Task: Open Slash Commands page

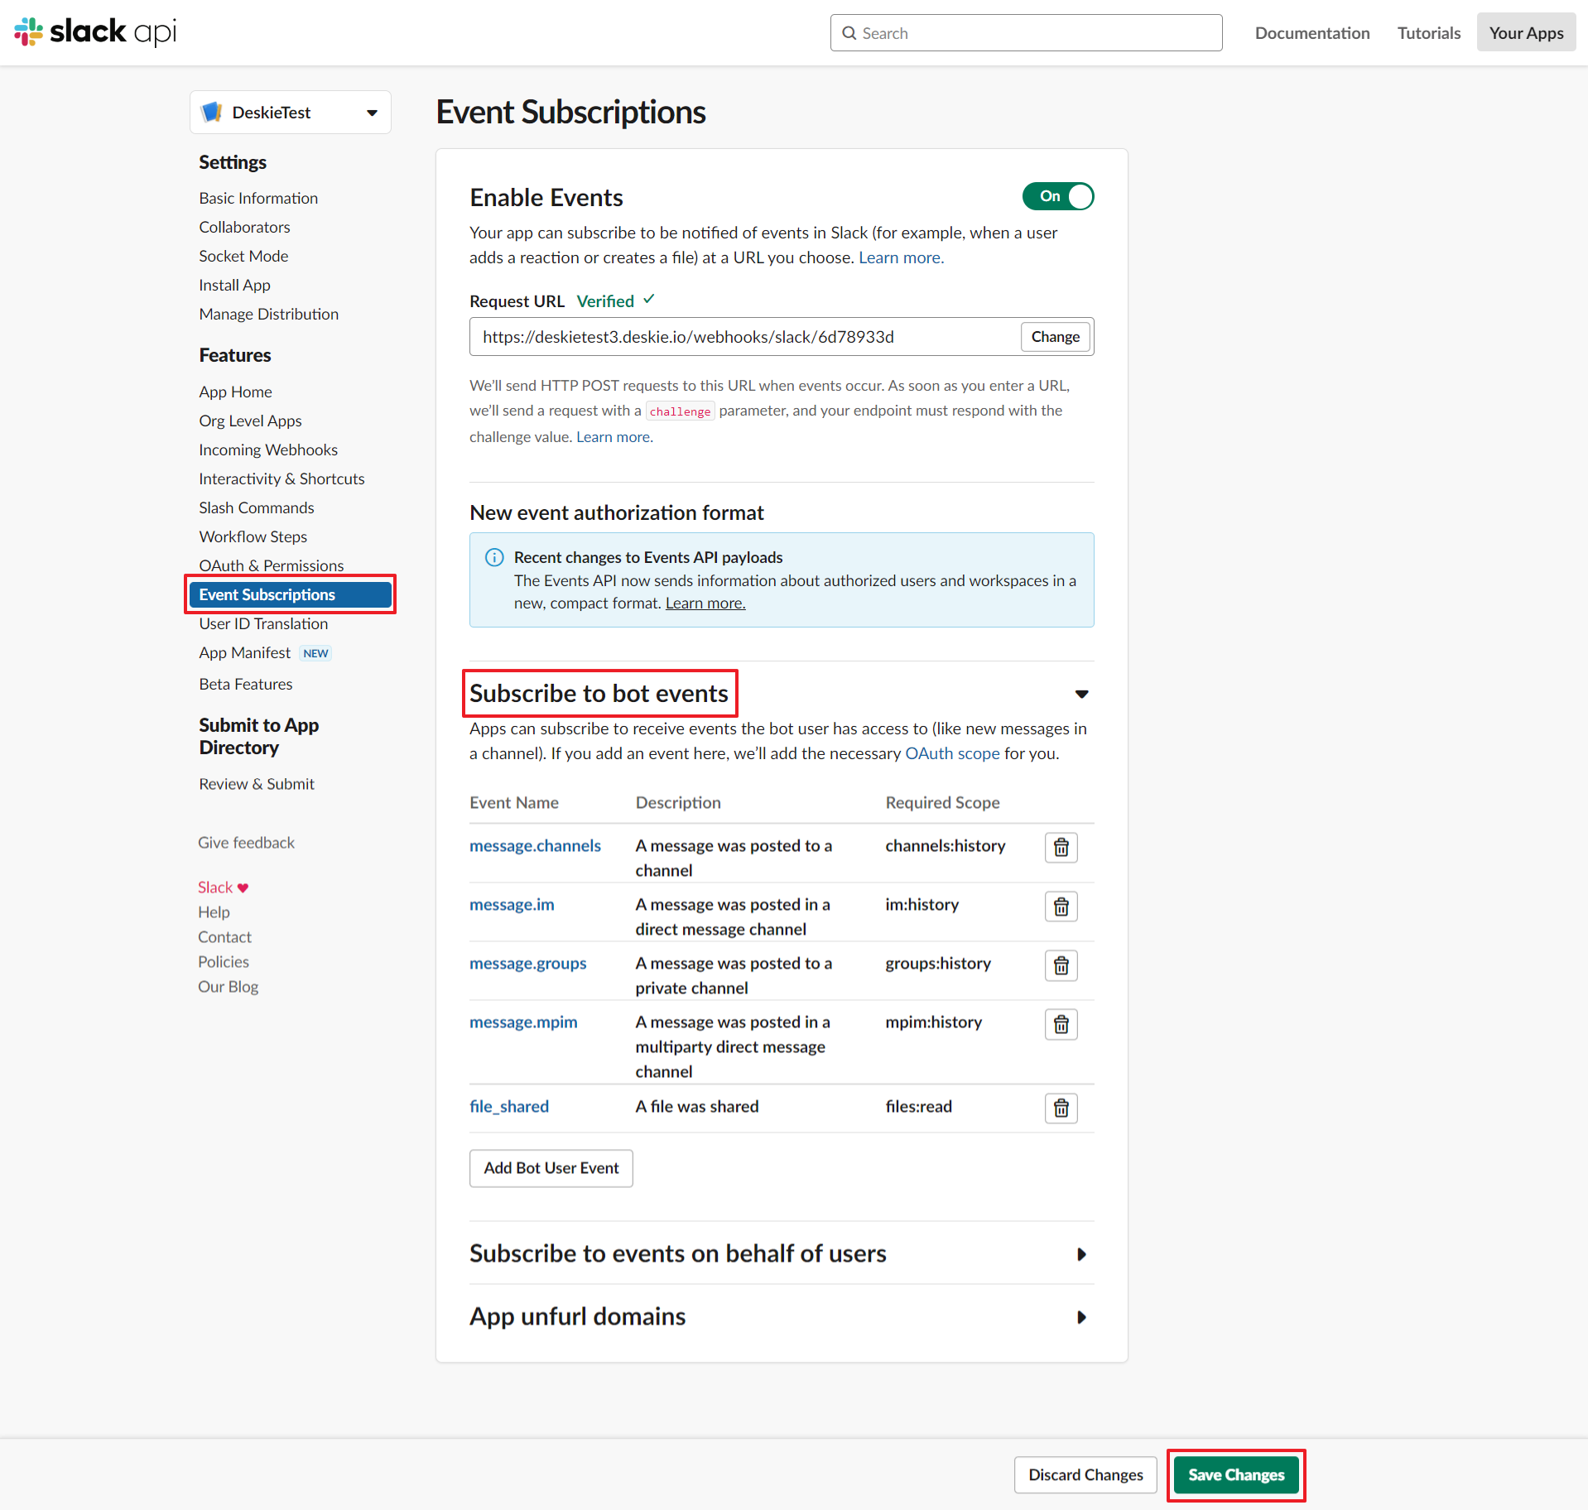Action: [x=257, y=507]
